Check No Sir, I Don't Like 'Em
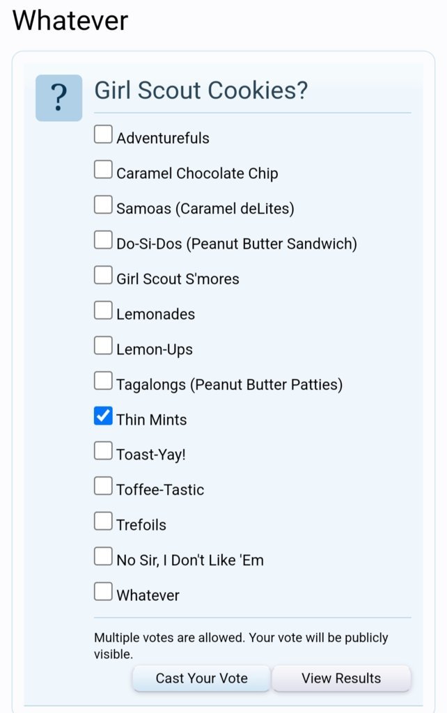 (x=103, y=556)
